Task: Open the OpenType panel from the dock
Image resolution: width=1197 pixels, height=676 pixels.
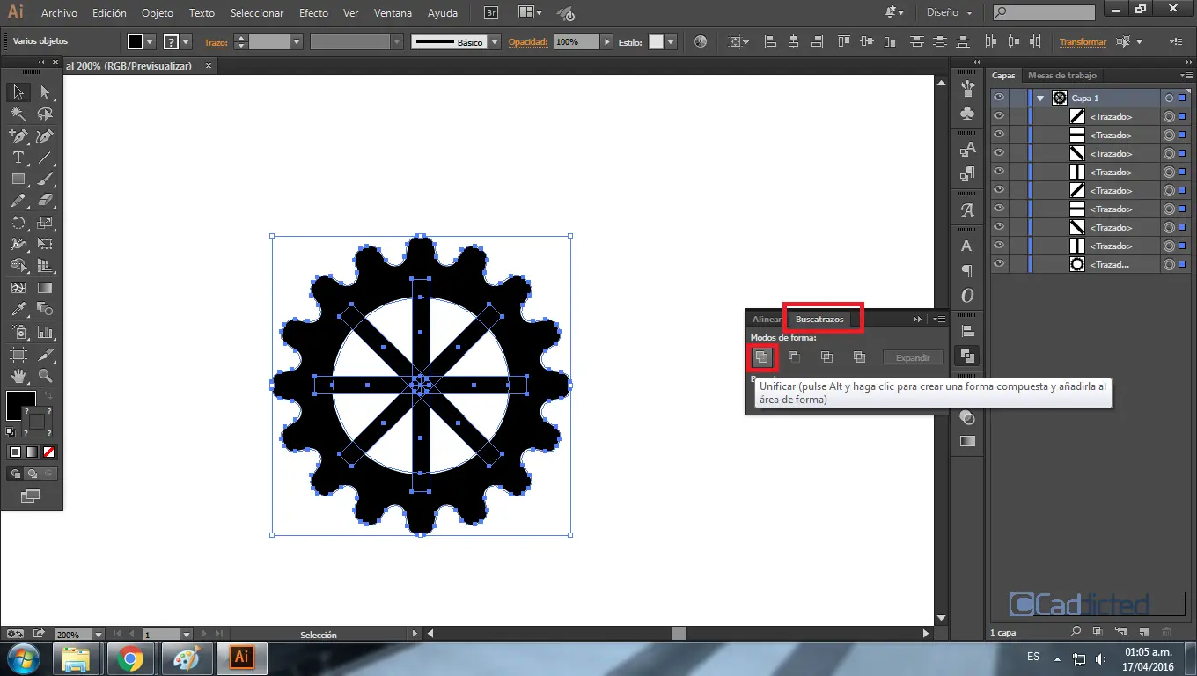Action: tap(967, 296)
